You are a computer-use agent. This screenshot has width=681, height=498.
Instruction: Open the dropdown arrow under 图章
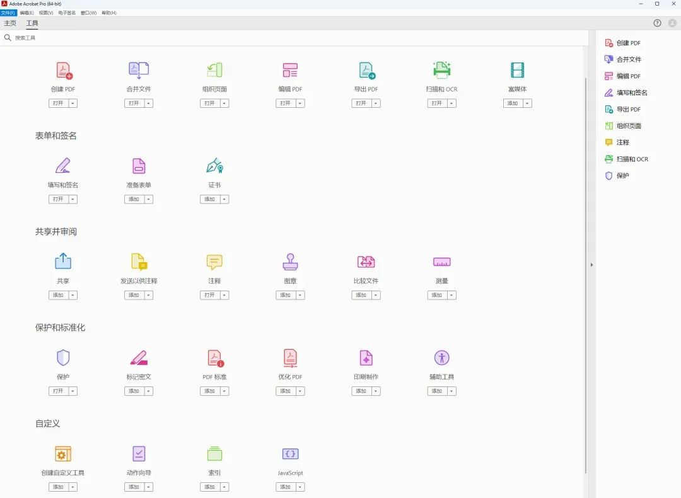pos(300,295)
